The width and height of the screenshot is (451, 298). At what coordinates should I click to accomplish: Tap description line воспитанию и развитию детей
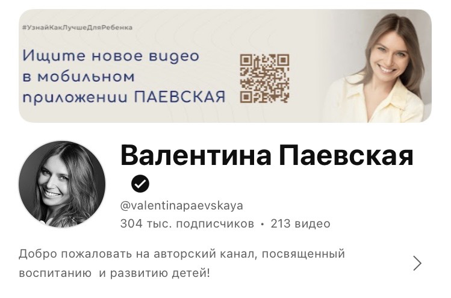[114, 273]
